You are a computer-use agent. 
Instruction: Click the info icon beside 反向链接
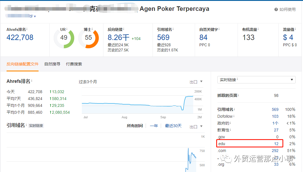point(124,29)
